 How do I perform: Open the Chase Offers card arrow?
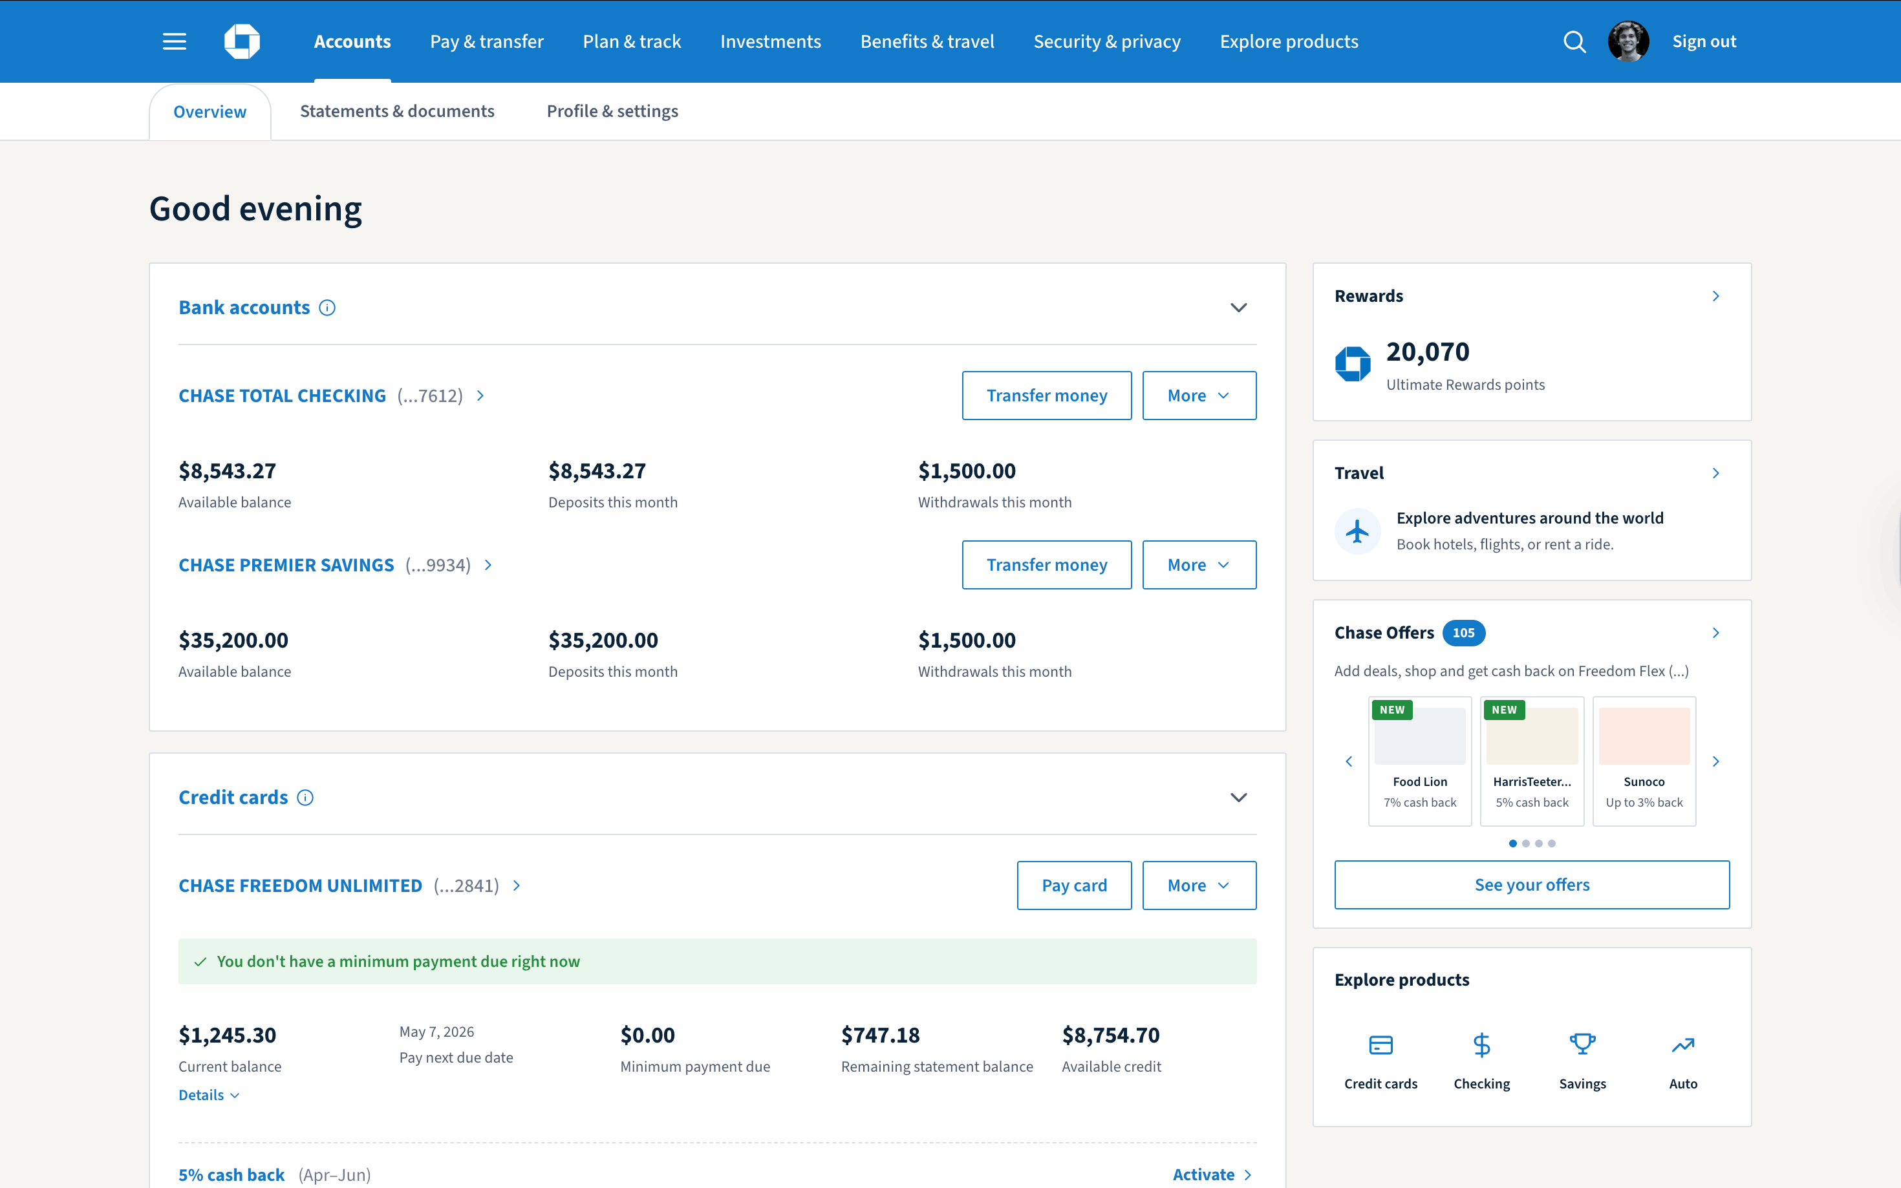coord(1715,633)
